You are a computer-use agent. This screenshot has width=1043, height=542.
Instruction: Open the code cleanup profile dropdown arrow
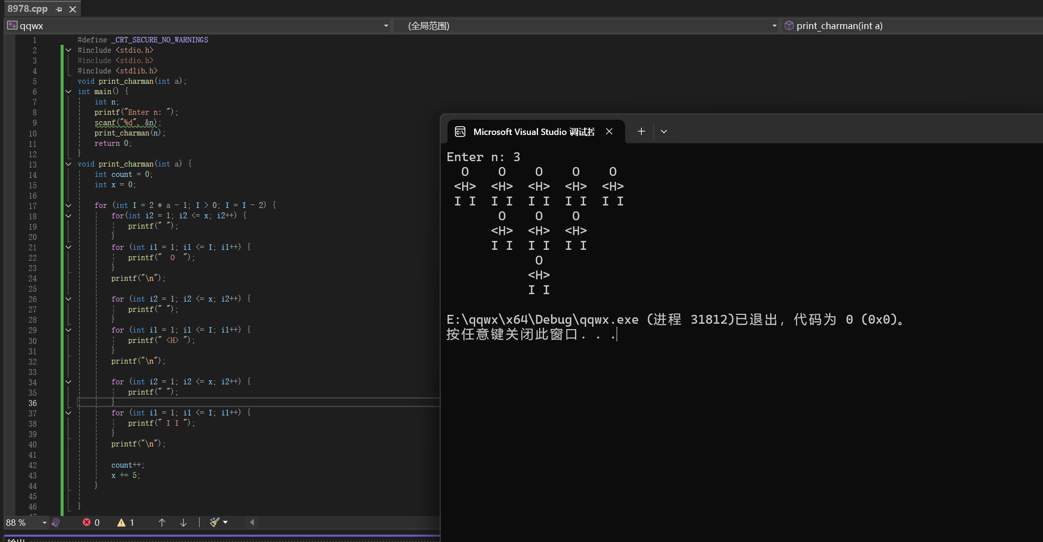pyautogui.click(x=226, y=522)
